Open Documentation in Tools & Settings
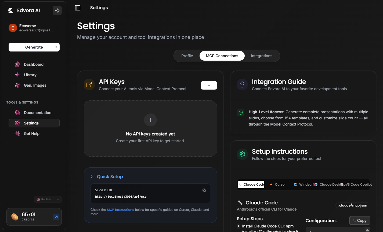The image size is (383, 232). pyautogui.click(x=34, y=113)
